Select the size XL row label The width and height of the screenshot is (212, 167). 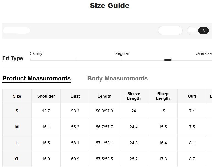coord(17,159)
